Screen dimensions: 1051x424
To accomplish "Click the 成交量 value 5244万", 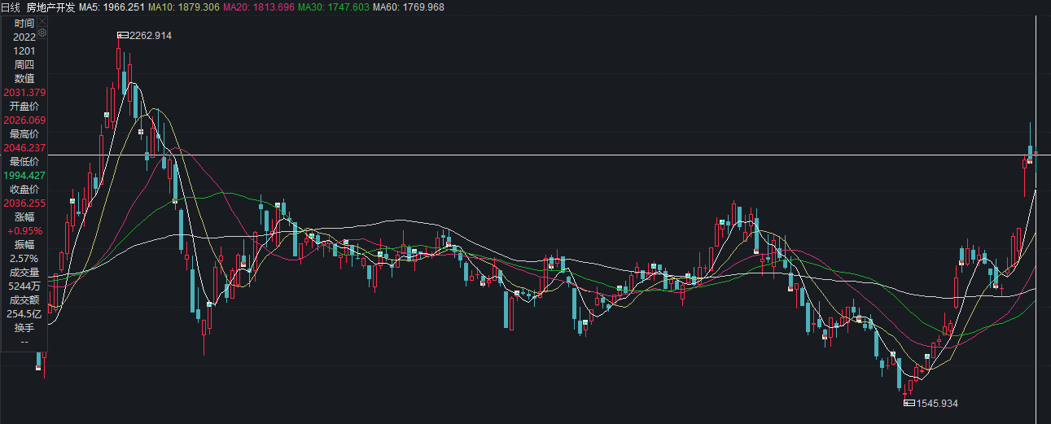I will [x=24, y=286].
